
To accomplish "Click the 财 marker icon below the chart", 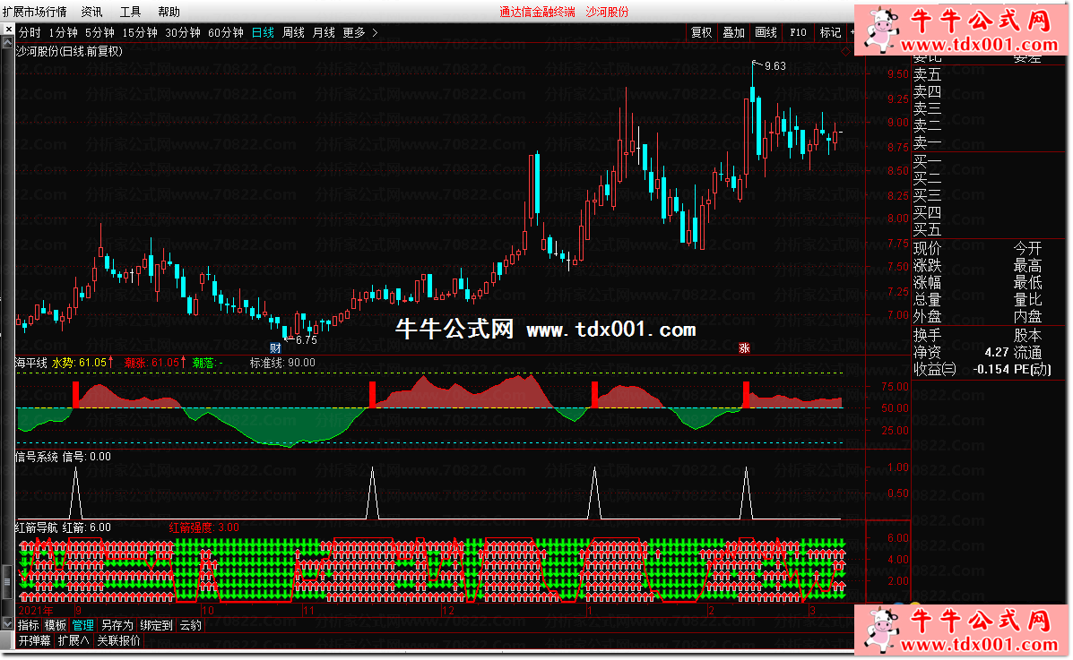I will [277, 347].
